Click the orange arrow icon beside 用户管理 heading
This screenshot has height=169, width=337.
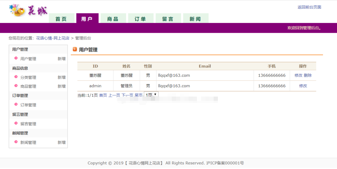(75, 49)
